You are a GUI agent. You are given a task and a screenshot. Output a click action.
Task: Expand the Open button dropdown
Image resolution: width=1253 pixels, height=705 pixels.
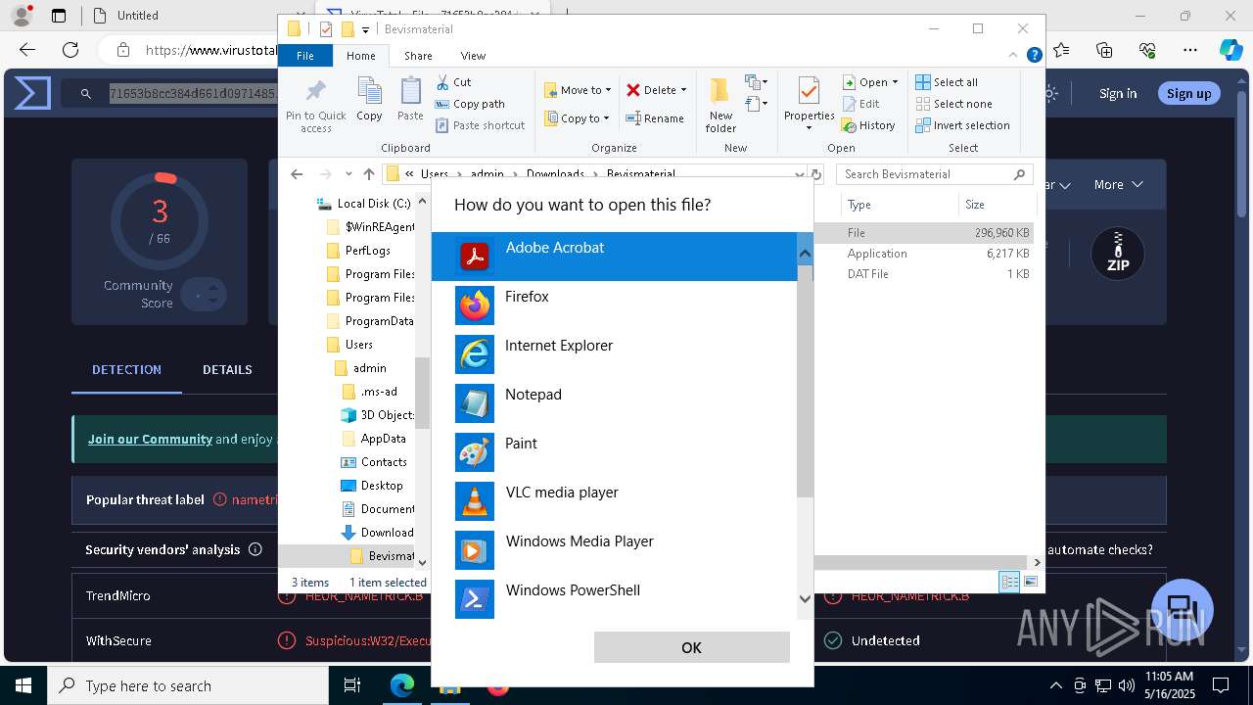(x=895, y=82)
